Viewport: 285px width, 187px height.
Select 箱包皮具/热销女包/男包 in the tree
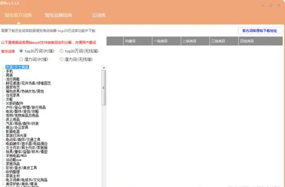[25, 91]
